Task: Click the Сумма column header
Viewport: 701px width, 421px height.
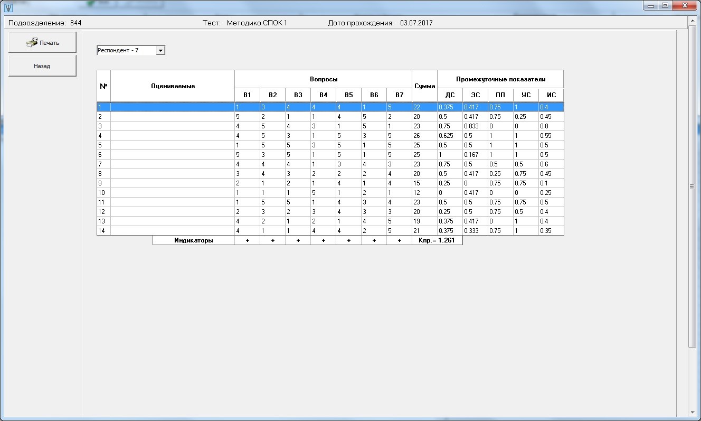Action: pyautogui.click(x=424, y=86)
